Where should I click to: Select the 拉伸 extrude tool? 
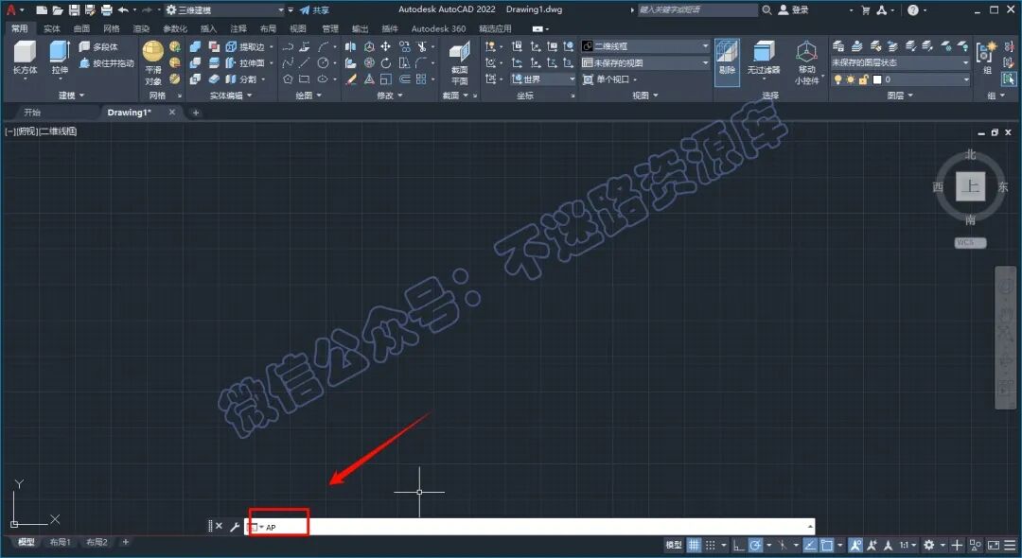click(60, 58)
